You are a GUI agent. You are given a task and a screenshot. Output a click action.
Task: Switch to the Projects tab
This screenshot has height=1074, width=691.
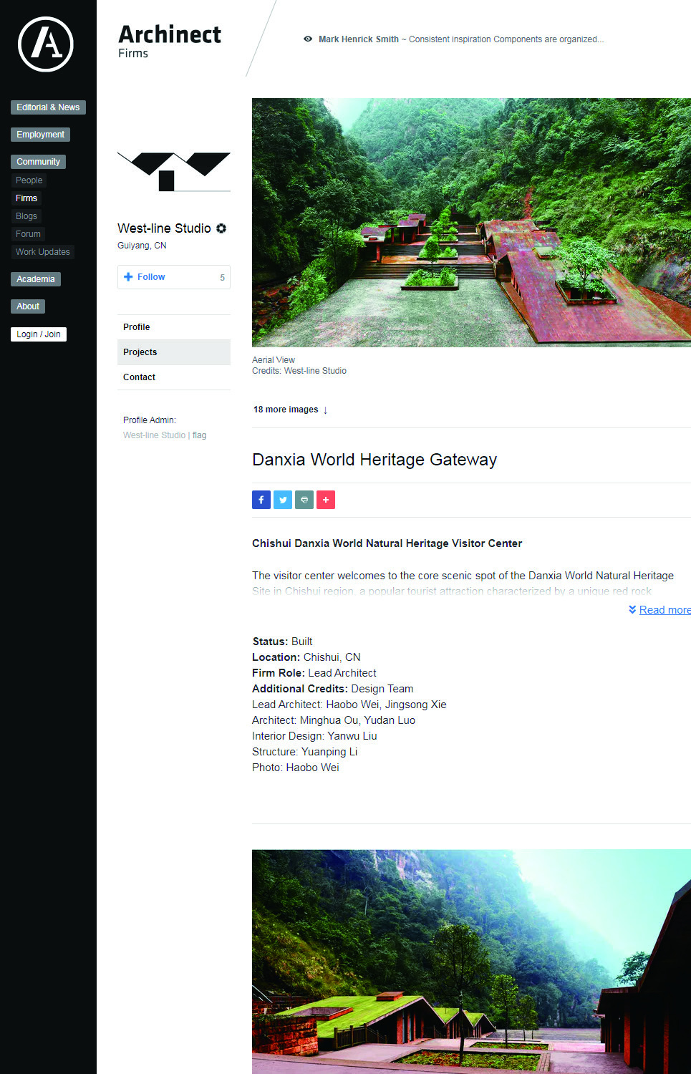174,352
